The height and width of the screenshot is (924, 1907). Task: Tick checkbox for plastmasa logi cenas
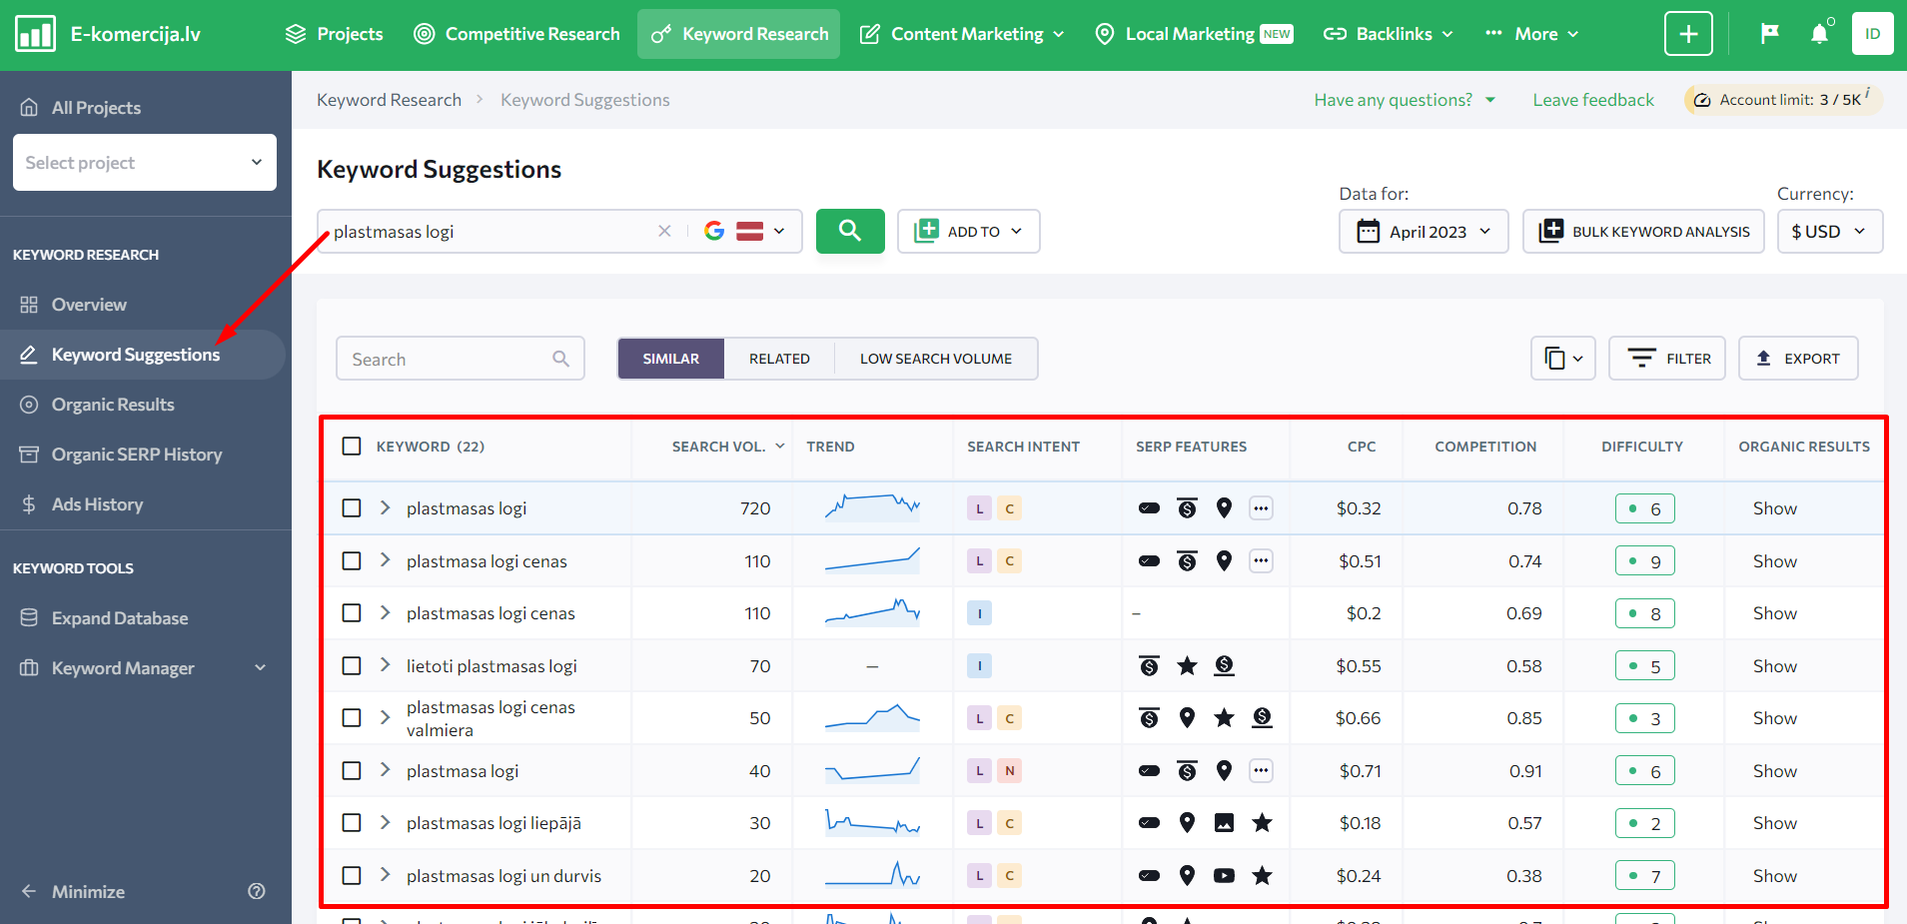tap(352, 561)
